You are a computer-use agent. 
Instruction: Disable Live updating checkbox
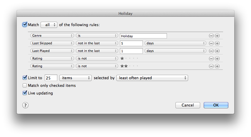coord(25,93)
